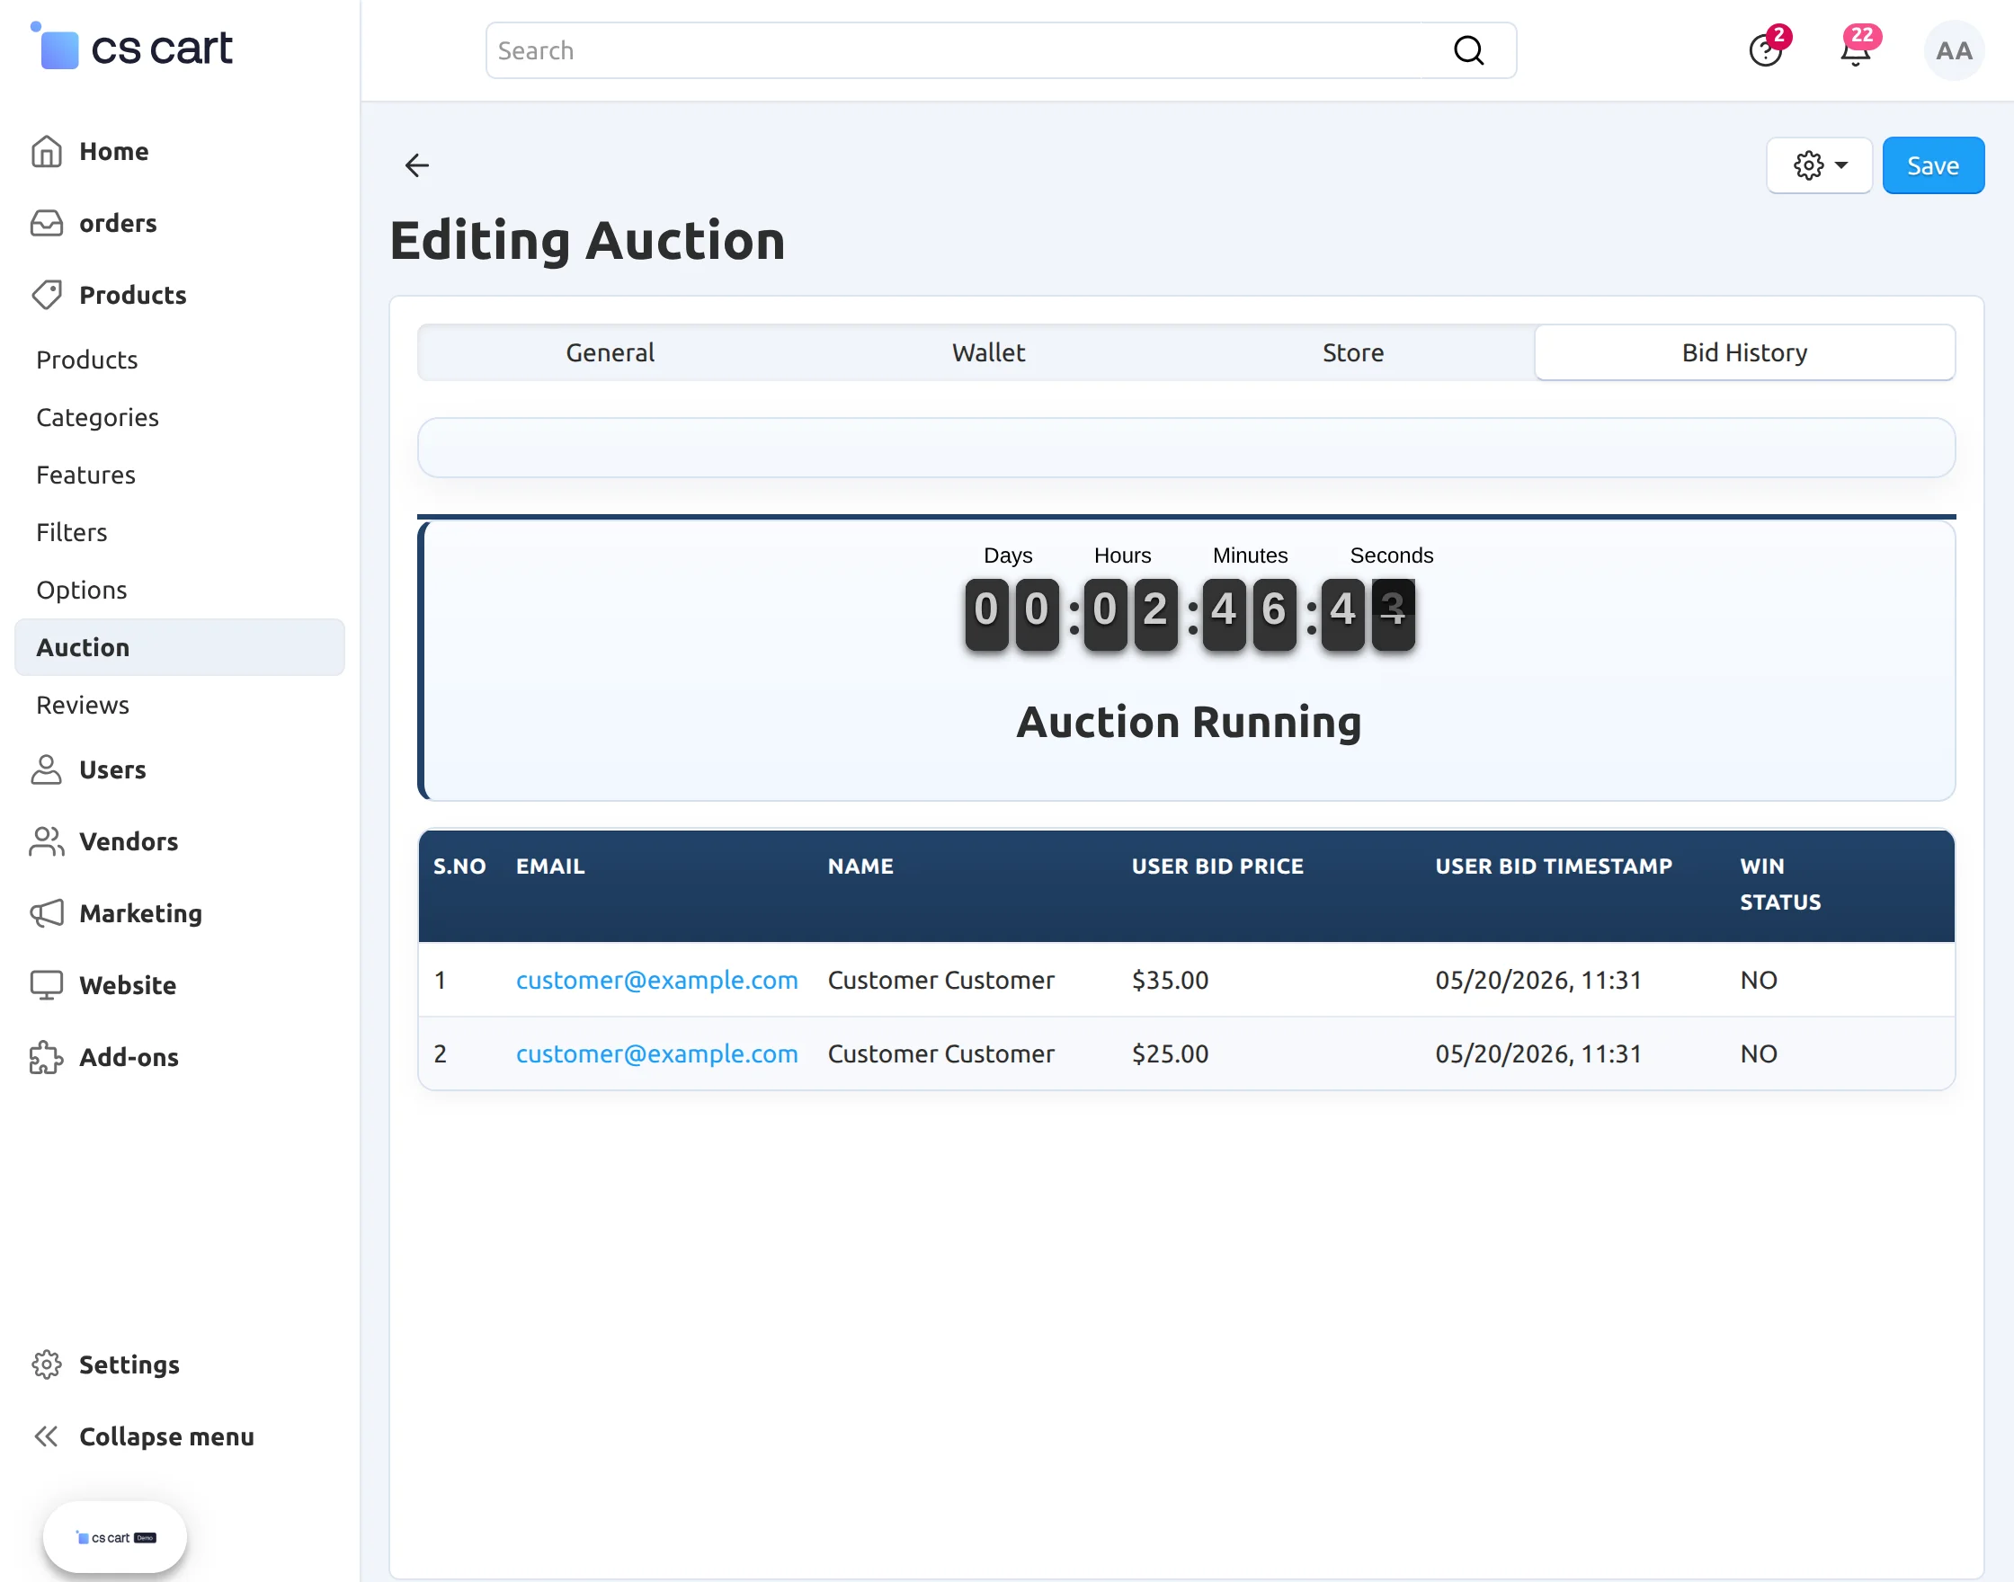Click NO win status in row 1

coord(1759,980)
